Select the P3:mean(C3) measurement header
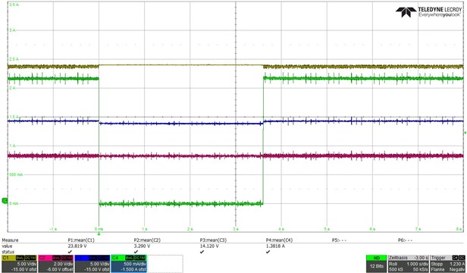The width and height of the screenshot is (467, 273). (213, 240)
